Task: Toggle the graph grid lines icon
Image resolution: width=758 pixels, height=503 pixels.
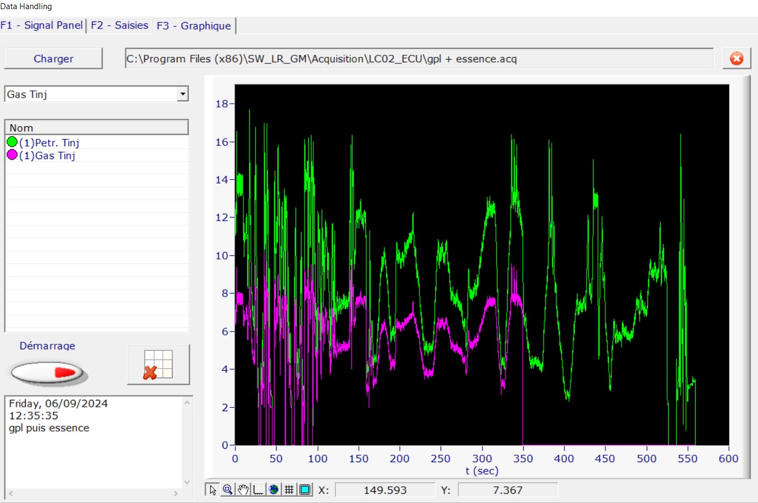Action: click(289, 490)
